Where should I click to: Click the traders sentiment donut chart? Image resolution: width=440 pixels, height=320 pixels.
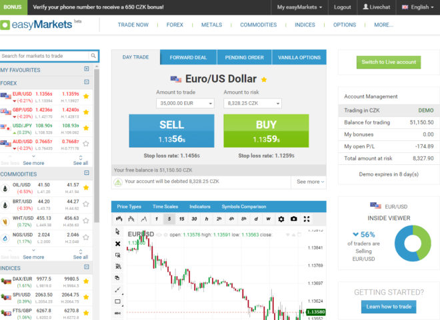413,243
